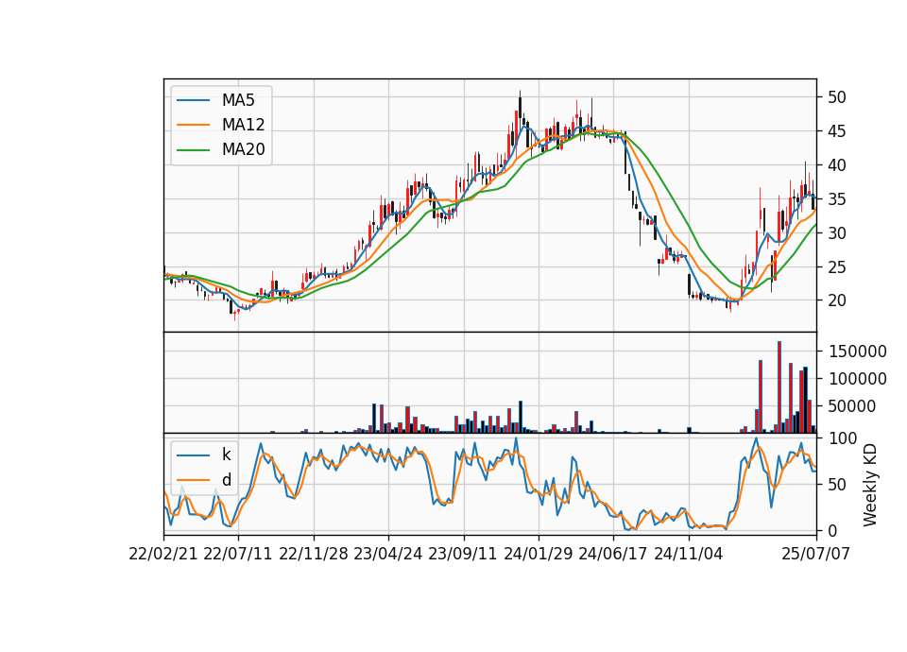Click the KD axis value 0
Image resolution: width=907 pixels, height=652 pixels.
(833, 530)
